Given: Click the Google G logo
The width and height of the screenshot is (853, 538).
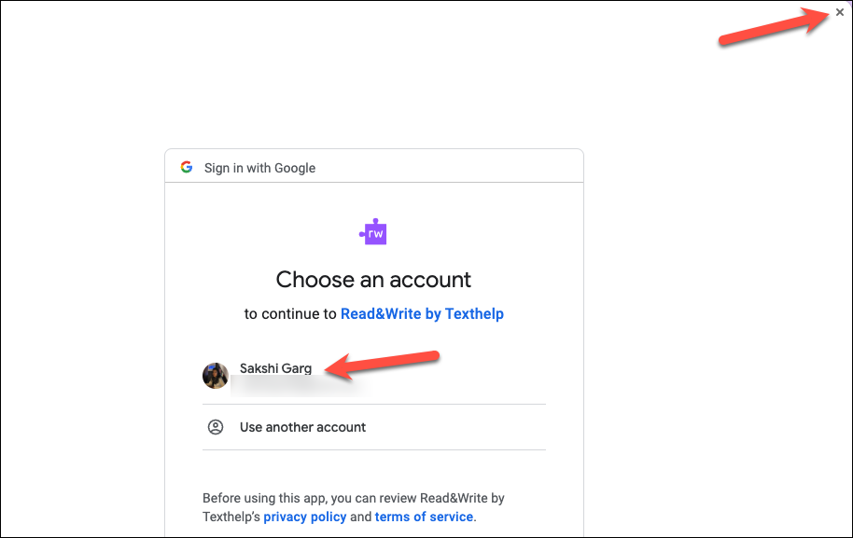Looking at the screenshot, I should click(187, 168).
